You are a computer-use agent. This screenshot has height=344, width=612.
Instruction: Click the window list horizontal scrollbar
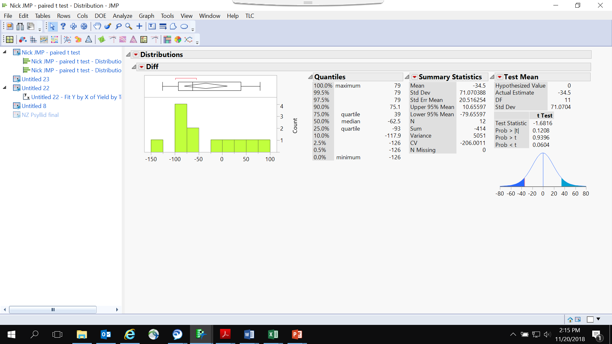(x=53, y=310)
